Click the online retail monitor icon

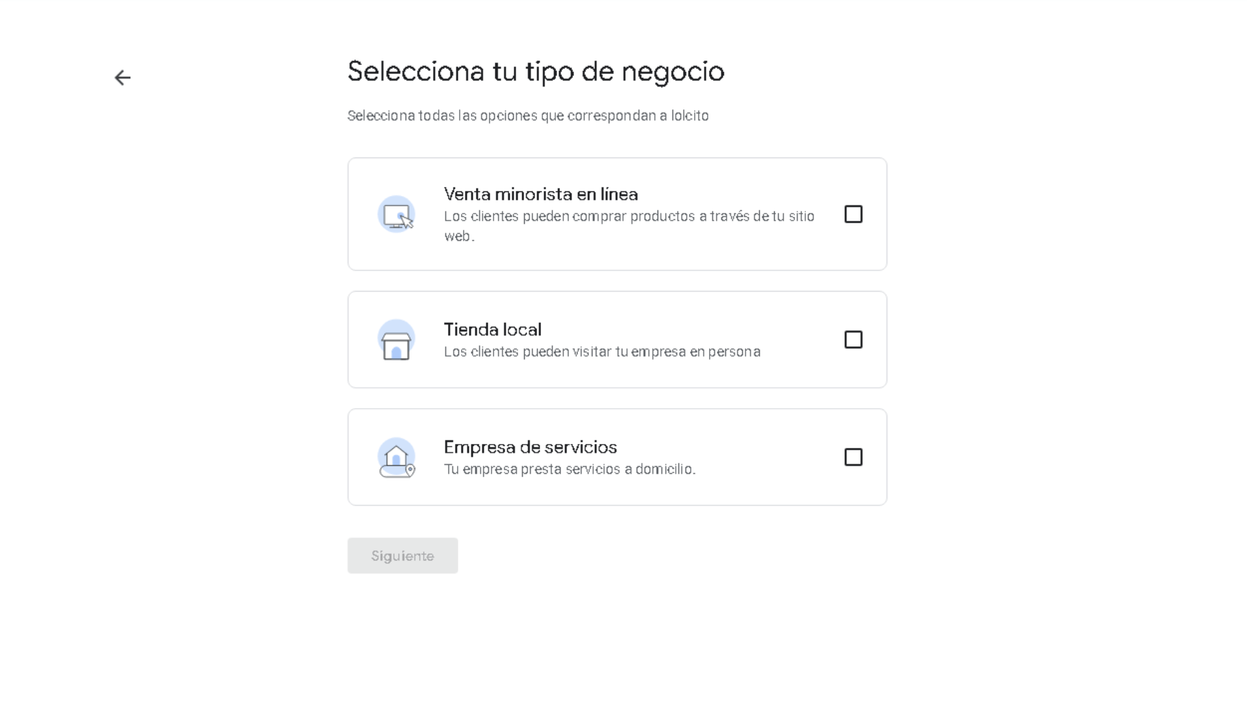coord(396,214)
